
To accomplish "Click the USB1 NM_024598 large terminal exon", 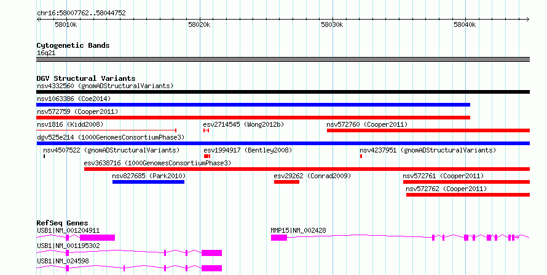I will [x=212, y=268].
